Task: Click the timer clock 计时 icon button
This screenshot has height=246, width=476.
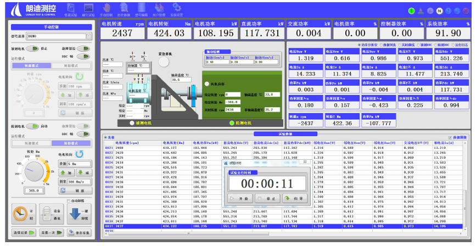Action: (24, 214)
